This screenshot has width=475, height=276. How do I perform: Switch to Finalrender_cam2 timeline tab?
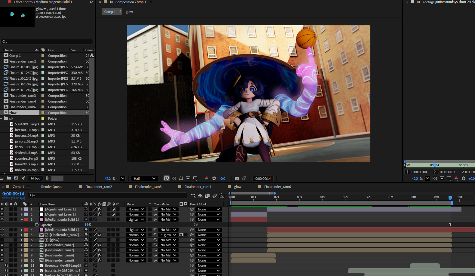pos(99,187)
